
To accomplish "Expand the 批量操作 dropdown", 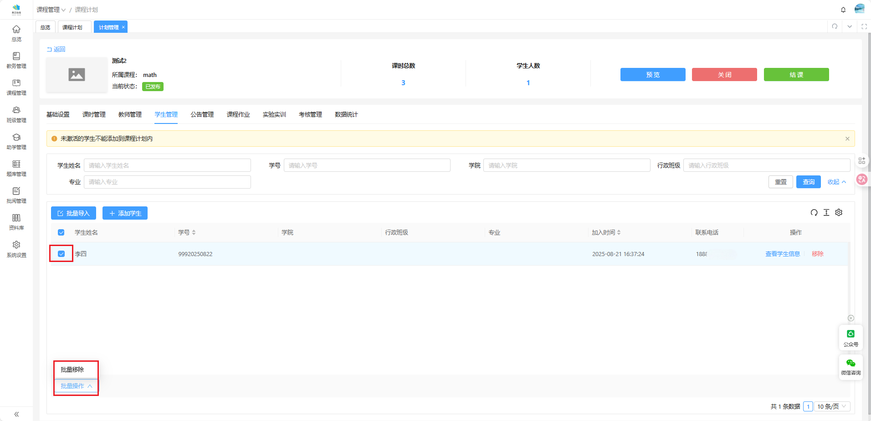I will coord(76,386).
